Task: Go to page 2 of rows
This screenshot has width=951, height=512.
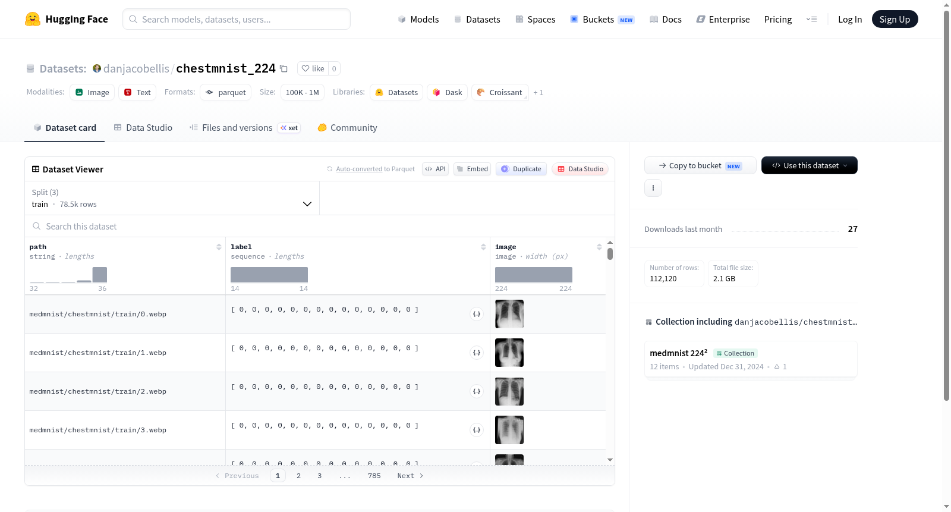Action: 298,476
